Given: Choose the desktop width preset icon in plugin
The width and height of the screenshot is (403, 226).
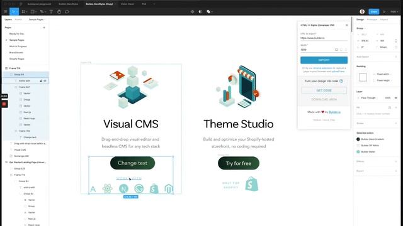Looking at the screenshot, I should point(336,50).
